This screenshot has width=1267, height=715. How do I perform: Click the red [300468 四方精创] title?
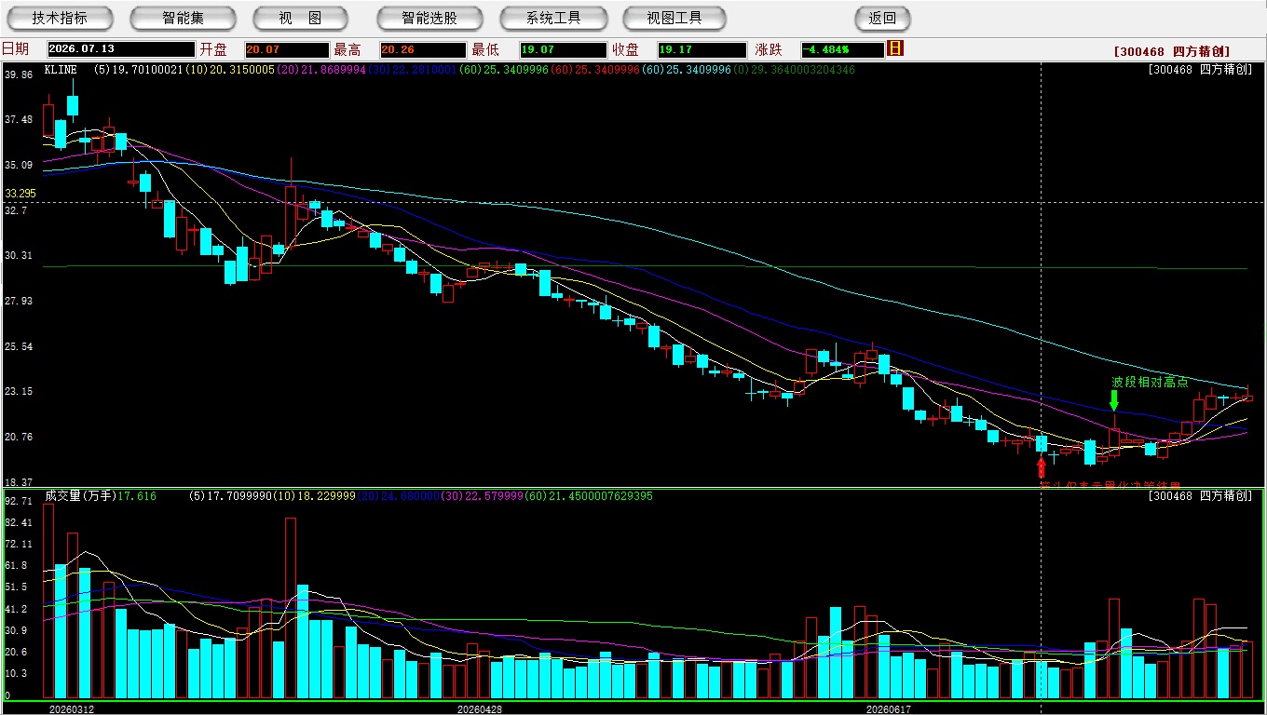1171,51
